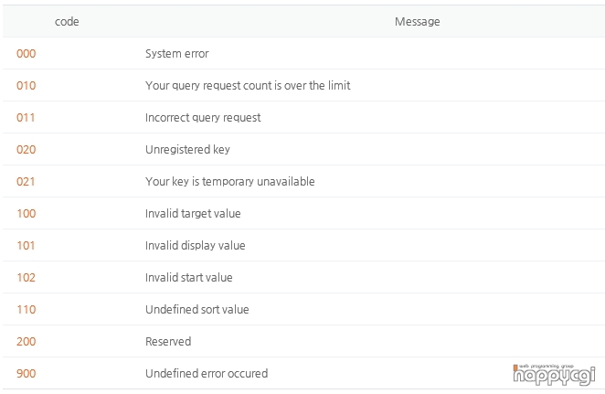Viewport: 605px width, 394px height.
Task: Select error code 010
Action: click(x=27, y=86)
